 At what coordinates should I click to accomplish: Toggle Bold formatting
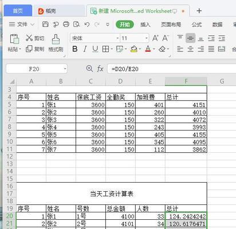click(75, 49)
